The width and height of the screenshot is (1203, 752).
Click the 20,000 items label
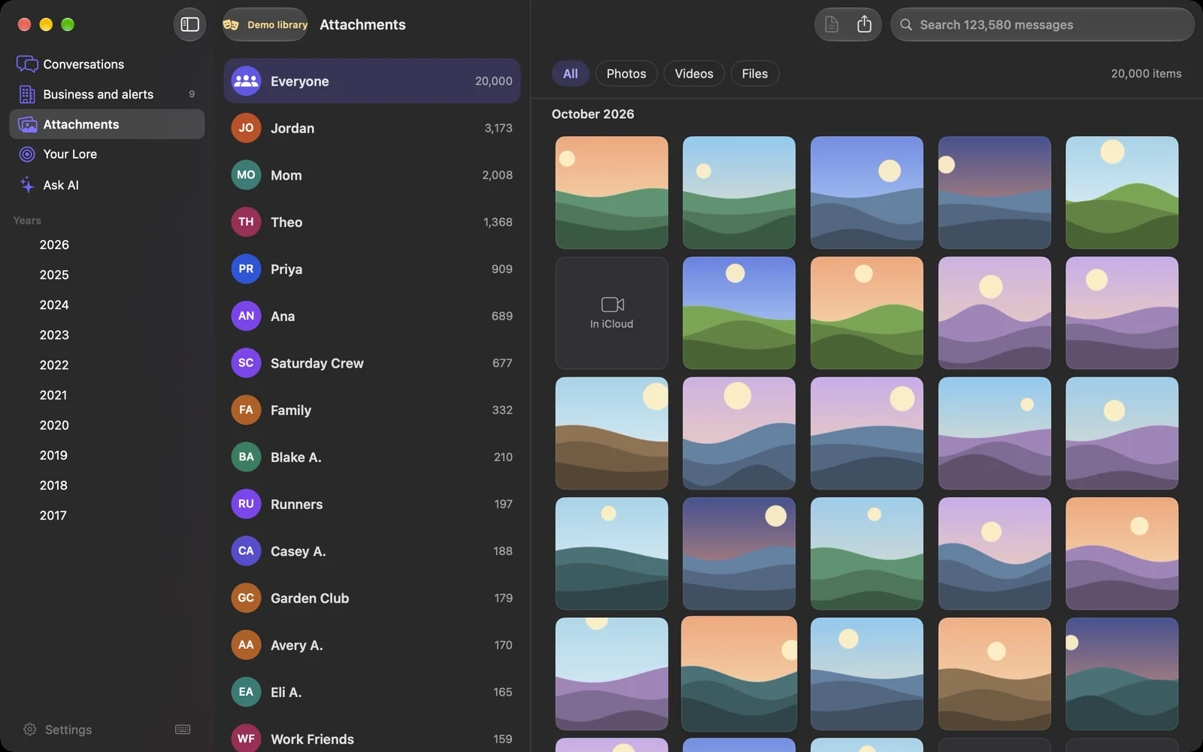1146,74
